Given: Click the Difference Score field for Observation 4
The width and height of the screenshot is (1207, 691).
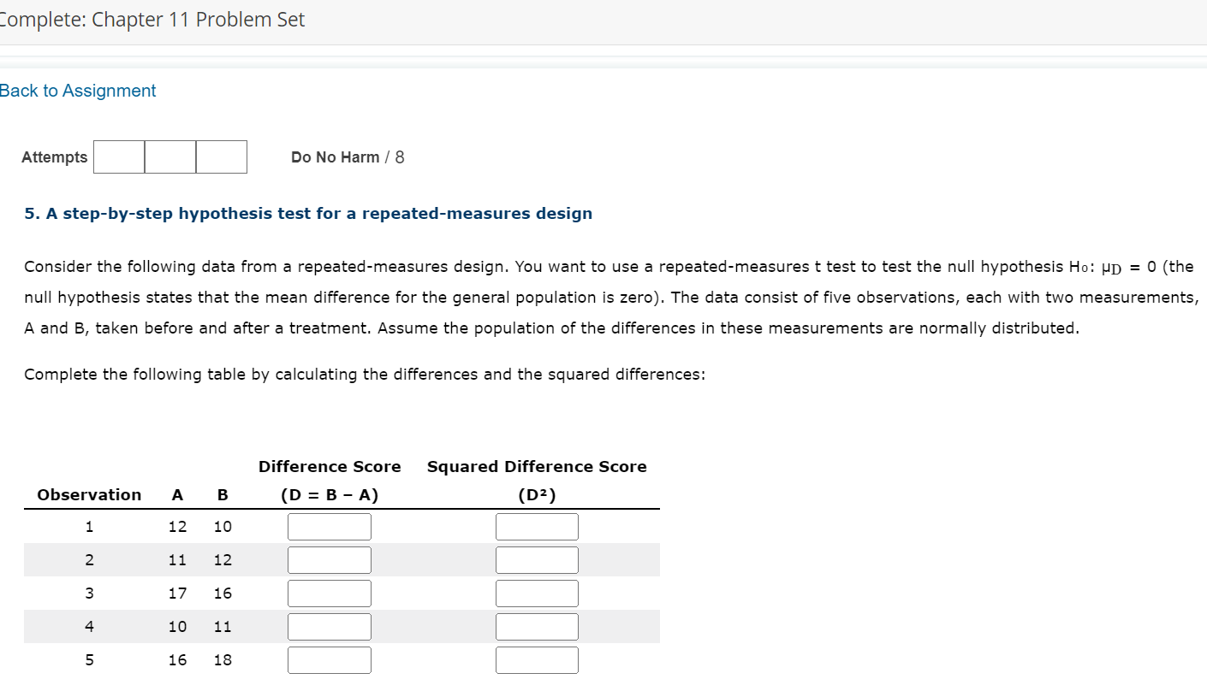Looking at the screenshot, I should click(330, 626).
